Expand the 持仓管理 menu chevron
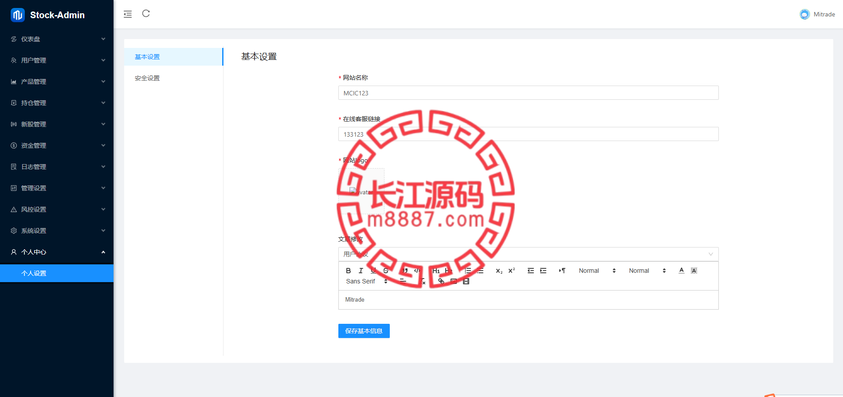This screenshot has height=397, width=843. [x=103, y=103]
